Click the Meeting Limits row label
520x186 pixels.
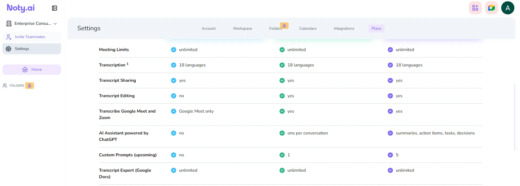point(114,50)
